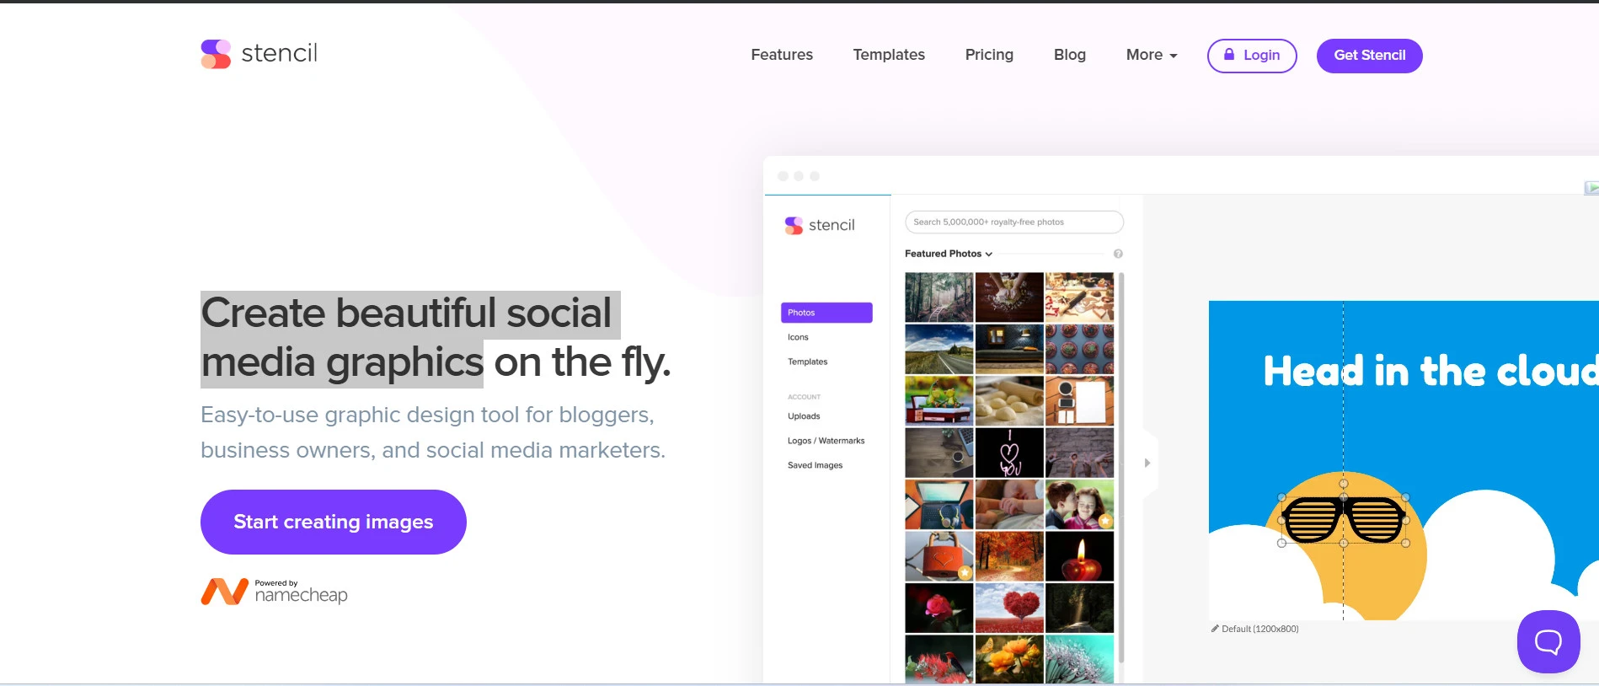The width and height of the screenshot is (1599, 686).
Task: Click Start creating images button
Action: (x=334, y=522)
